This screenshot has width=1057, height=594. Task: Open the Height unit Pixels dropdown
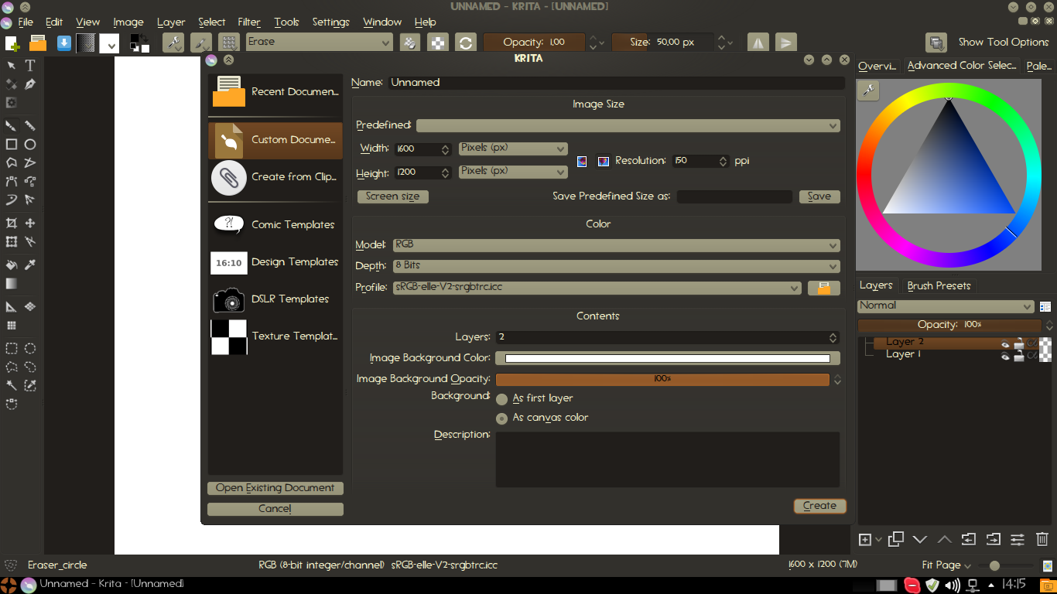click(513, 172)
